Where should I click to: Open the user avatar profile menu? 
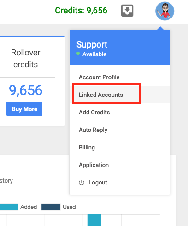[x=164, y=11]
